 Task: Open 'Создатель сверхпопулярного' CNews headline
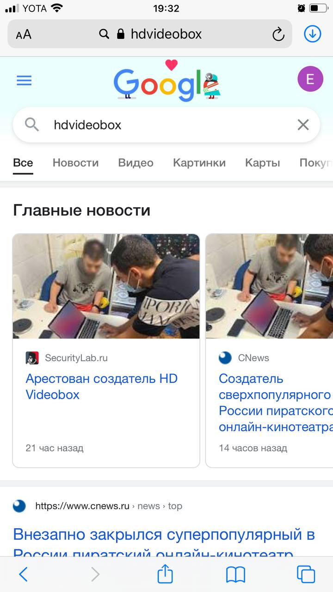[276, 403]
